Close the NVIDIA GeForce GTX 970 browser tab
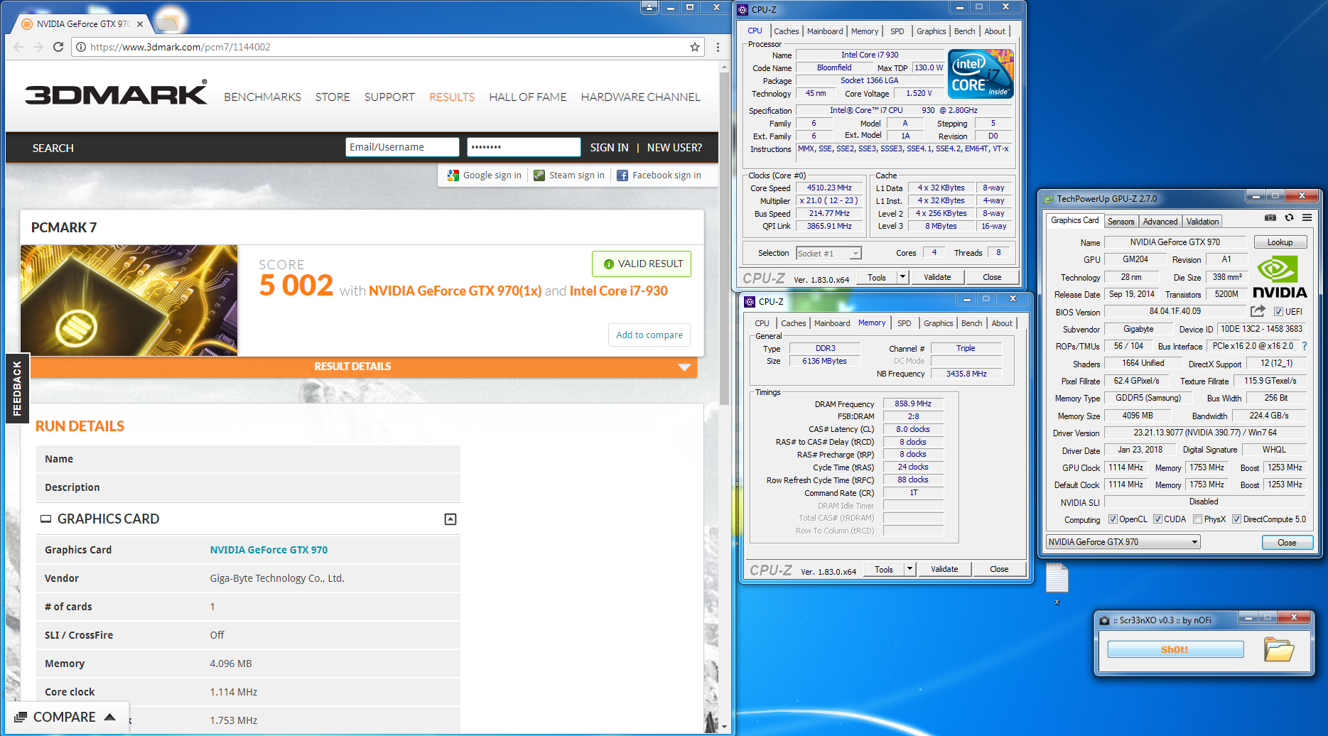Image resolution: width=1328 pixels, height=736 pixels. tap(140, 24)
